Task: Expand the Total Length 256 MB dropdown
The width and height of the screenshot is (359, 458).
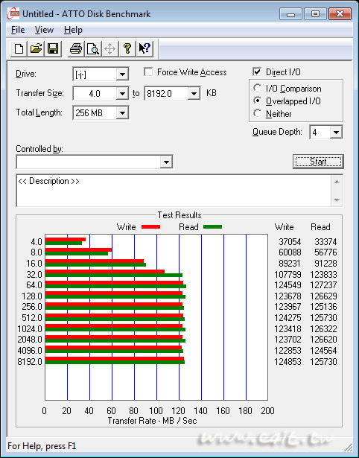Action: click(122, 112)
